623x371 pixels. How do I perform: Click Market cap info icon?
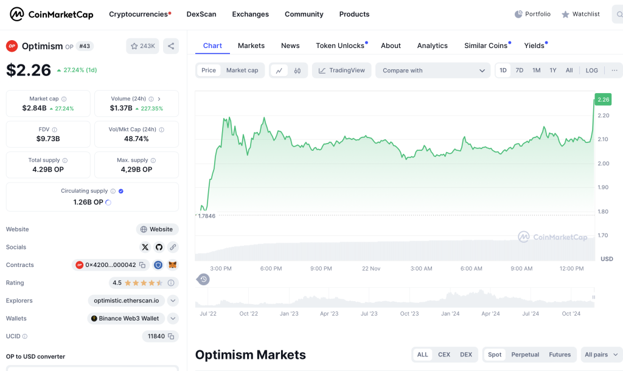click(64, 99)
